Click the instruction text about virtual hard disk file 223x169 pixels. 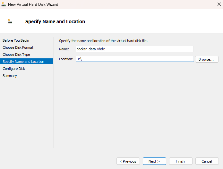[103, 41]
